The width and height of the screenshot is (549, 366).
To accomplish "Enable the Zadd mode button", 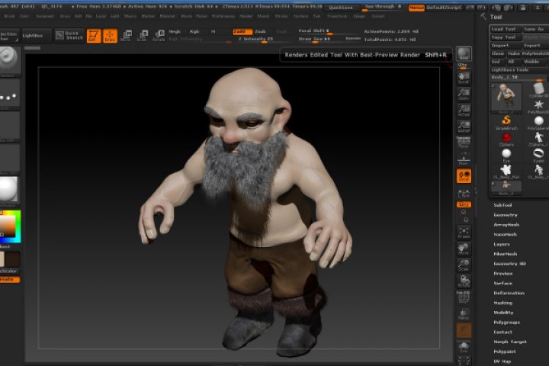I will tap(242, 31).
